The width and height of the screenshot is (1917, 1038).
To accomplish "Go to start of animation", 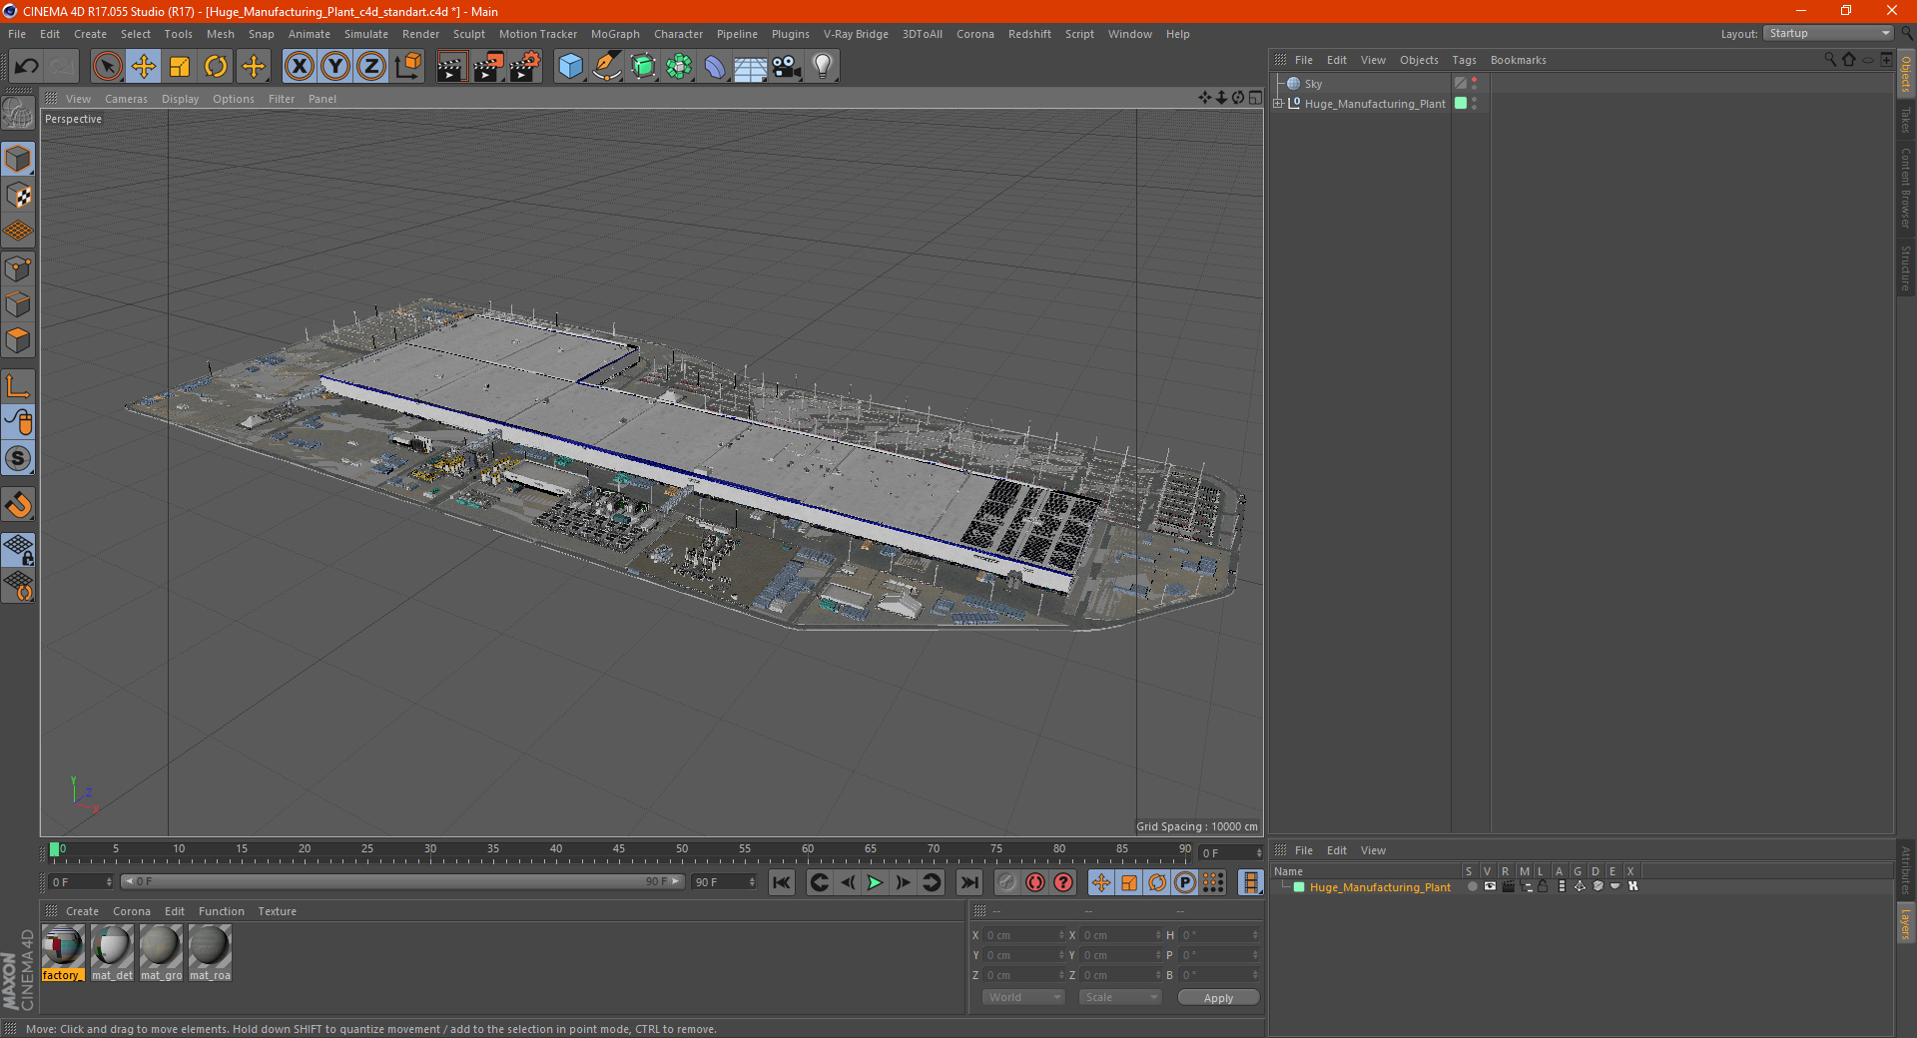I will (x=782, y=882).
